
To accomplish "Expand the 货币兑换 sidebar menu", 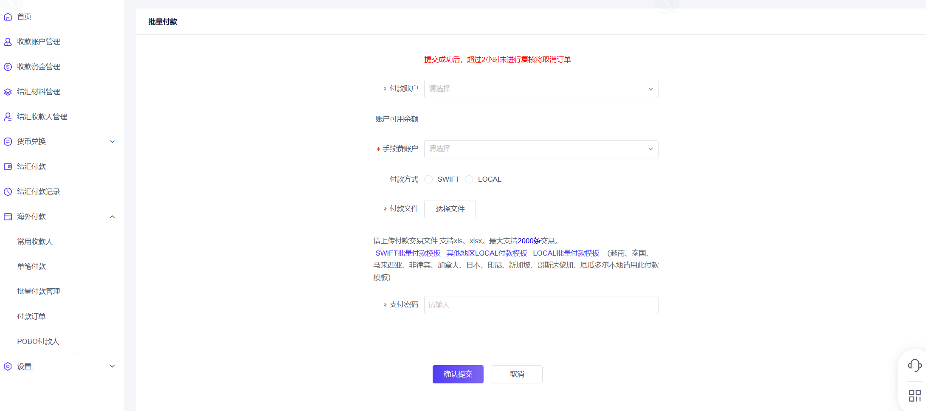I will pos(112,142).
